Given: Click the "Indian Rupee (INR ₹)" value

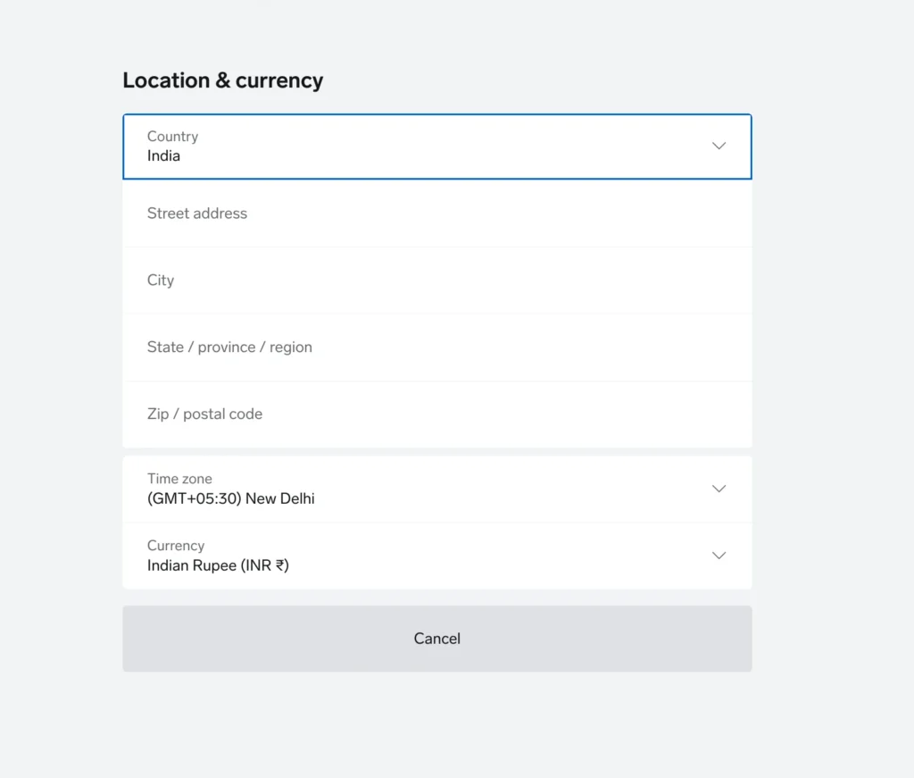Looking at the screenshot, I should 218,565.
